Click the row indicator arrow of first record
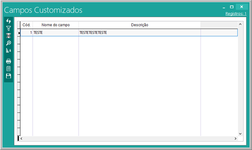The image size is (252, 150). pyautogui.click(x=19, y=33)
